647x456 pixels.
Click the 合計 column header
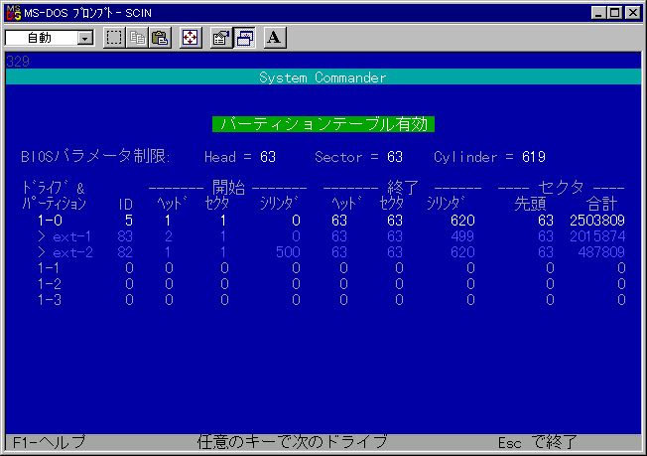(x=601, y=204)
